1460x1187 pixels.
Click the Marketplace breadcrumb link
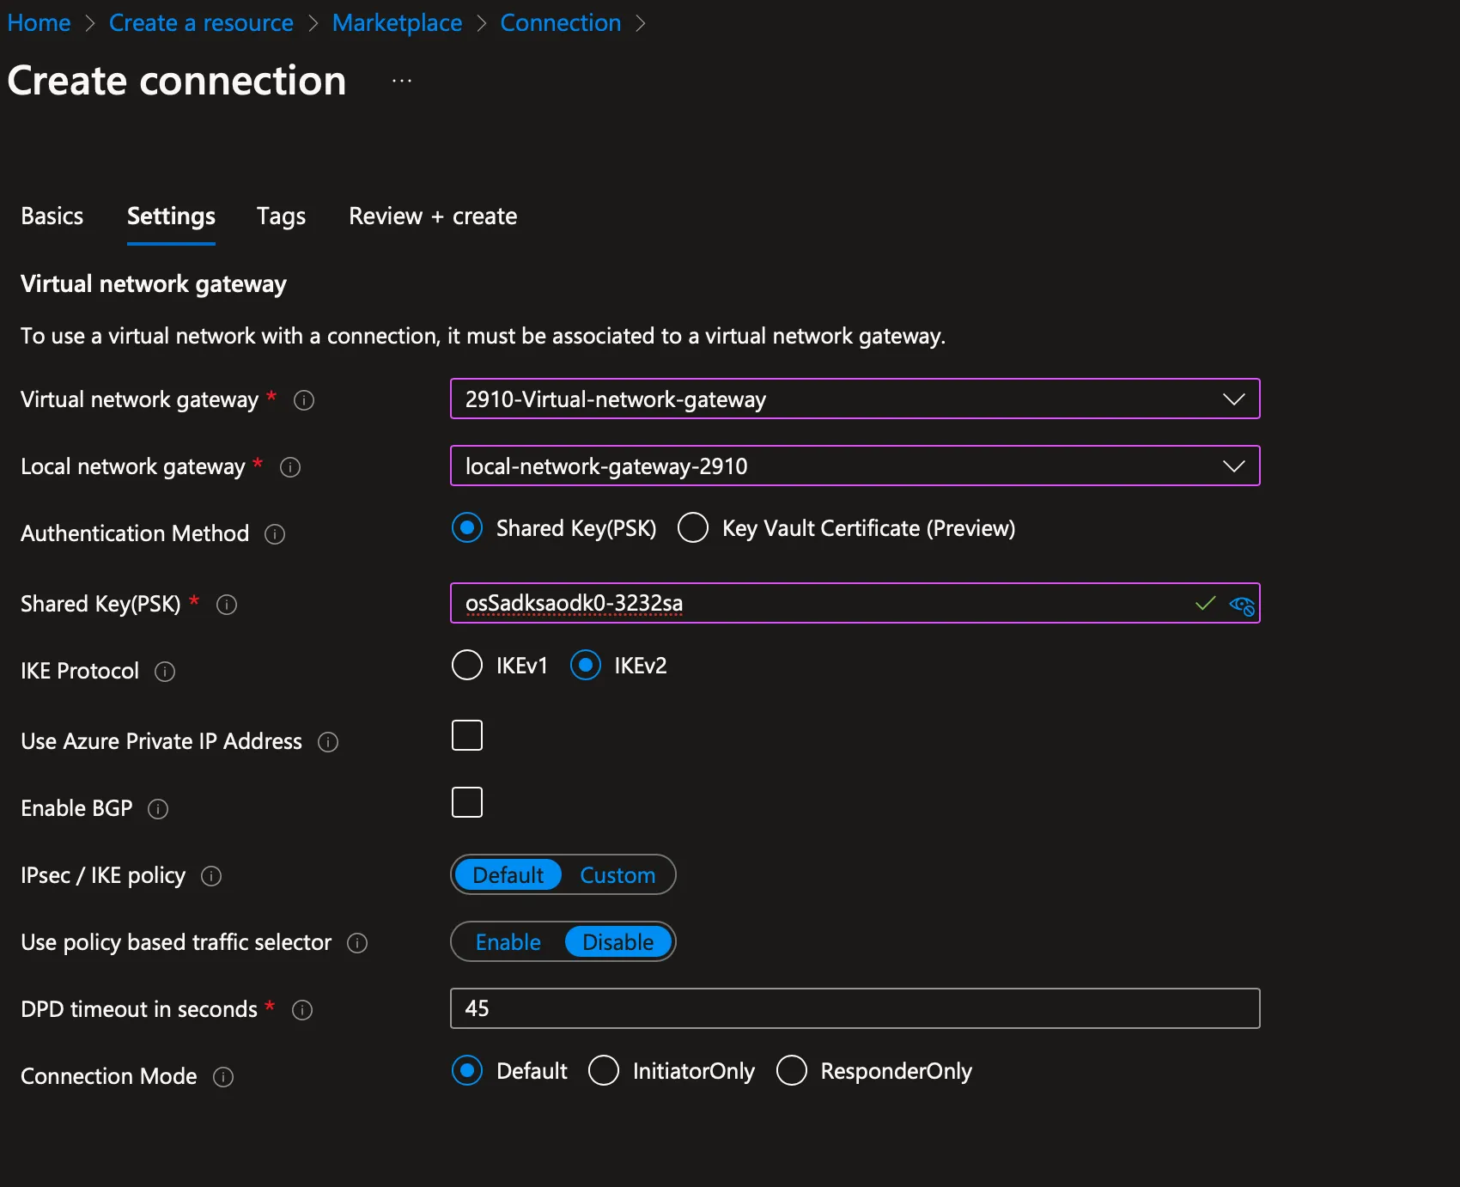coord(397,22)
